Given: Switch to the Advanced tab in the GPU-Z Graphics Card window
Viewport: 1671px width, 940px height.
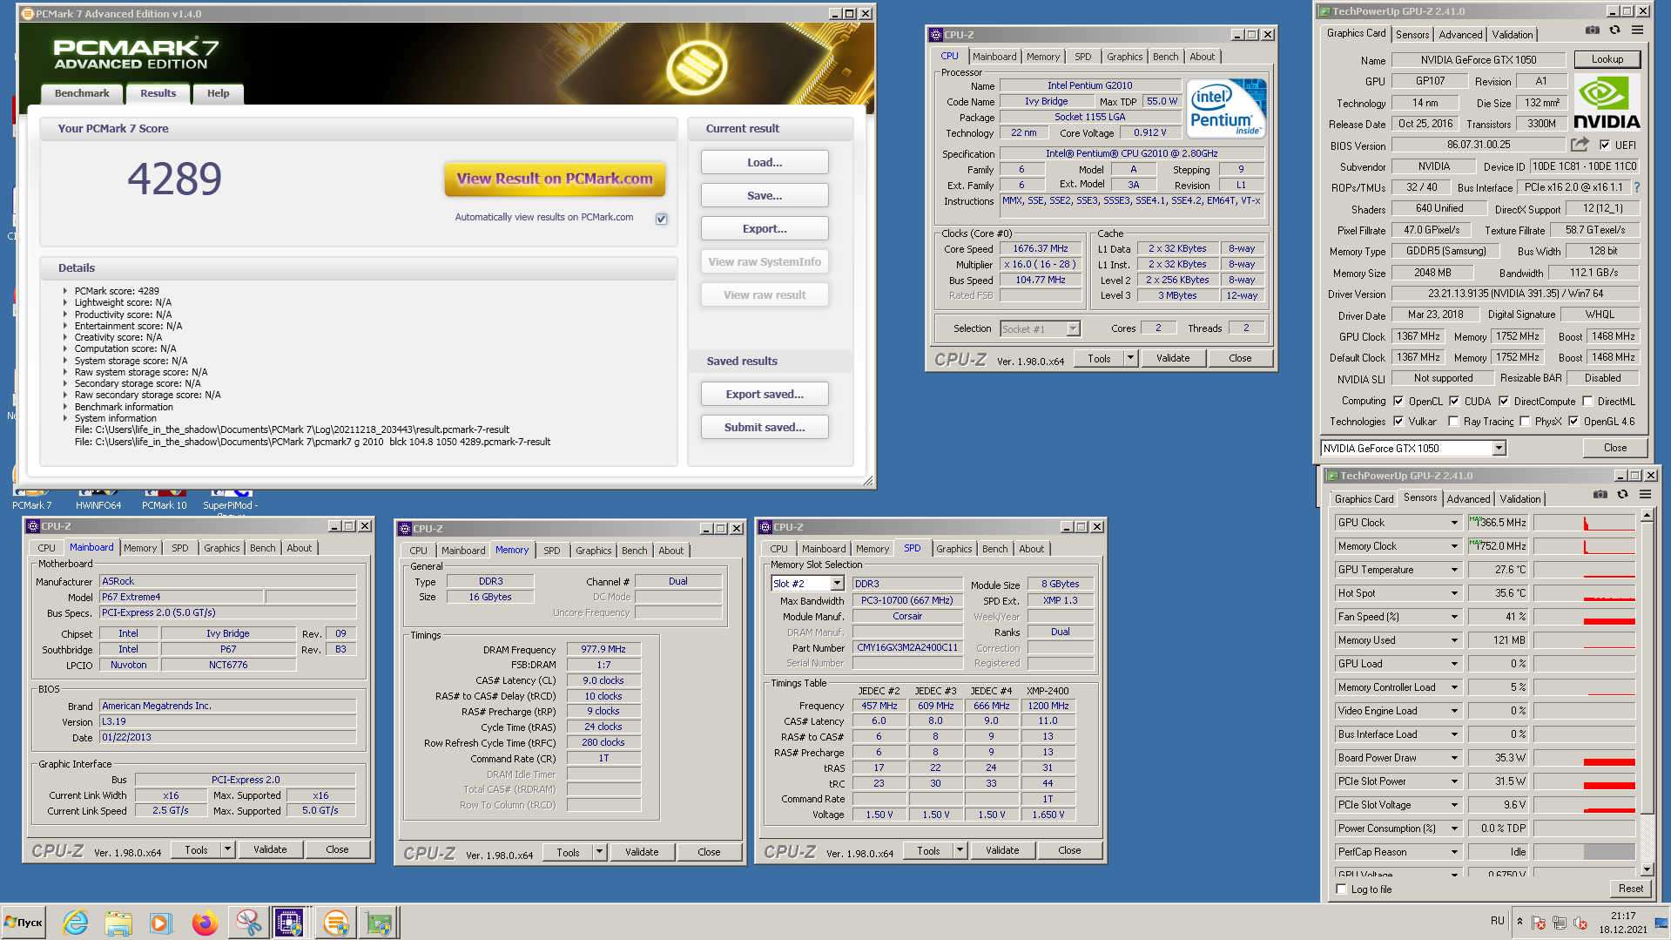Looking at the screenshot, I should tap(1460, 35).
